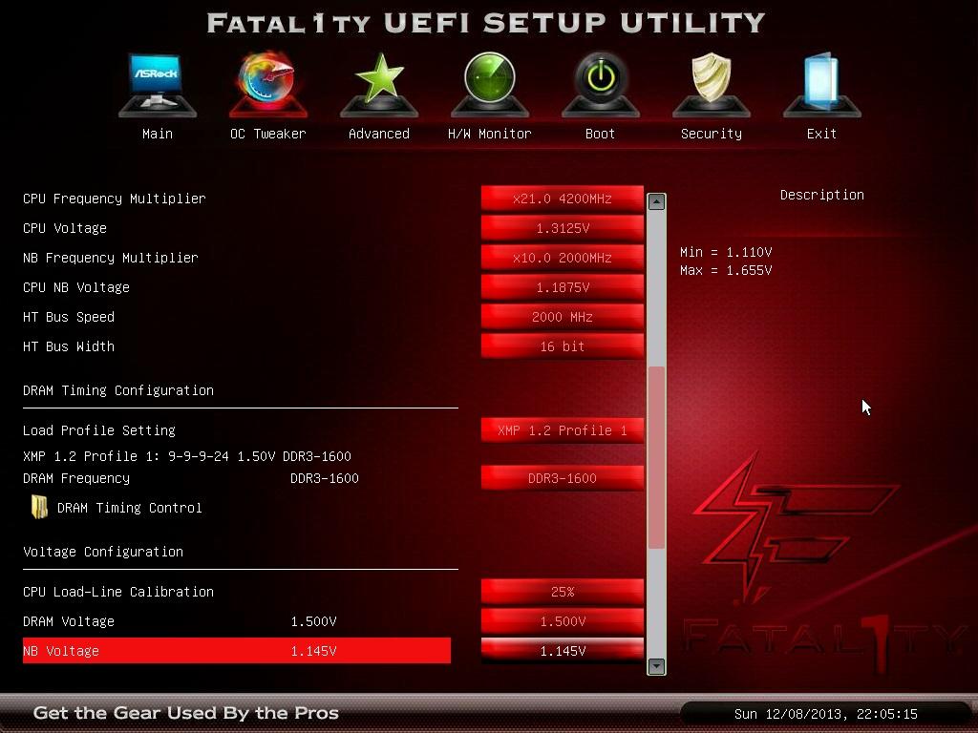Viewport: 978px width, 733px height.
Task: Click the settings list scrollbar thumb
Action: pos(656,458)
